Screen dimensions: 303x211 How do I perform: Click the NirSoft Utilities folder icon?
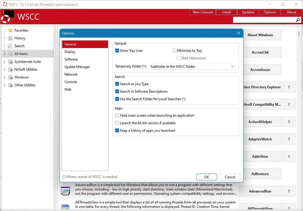[x=10, y=69]
